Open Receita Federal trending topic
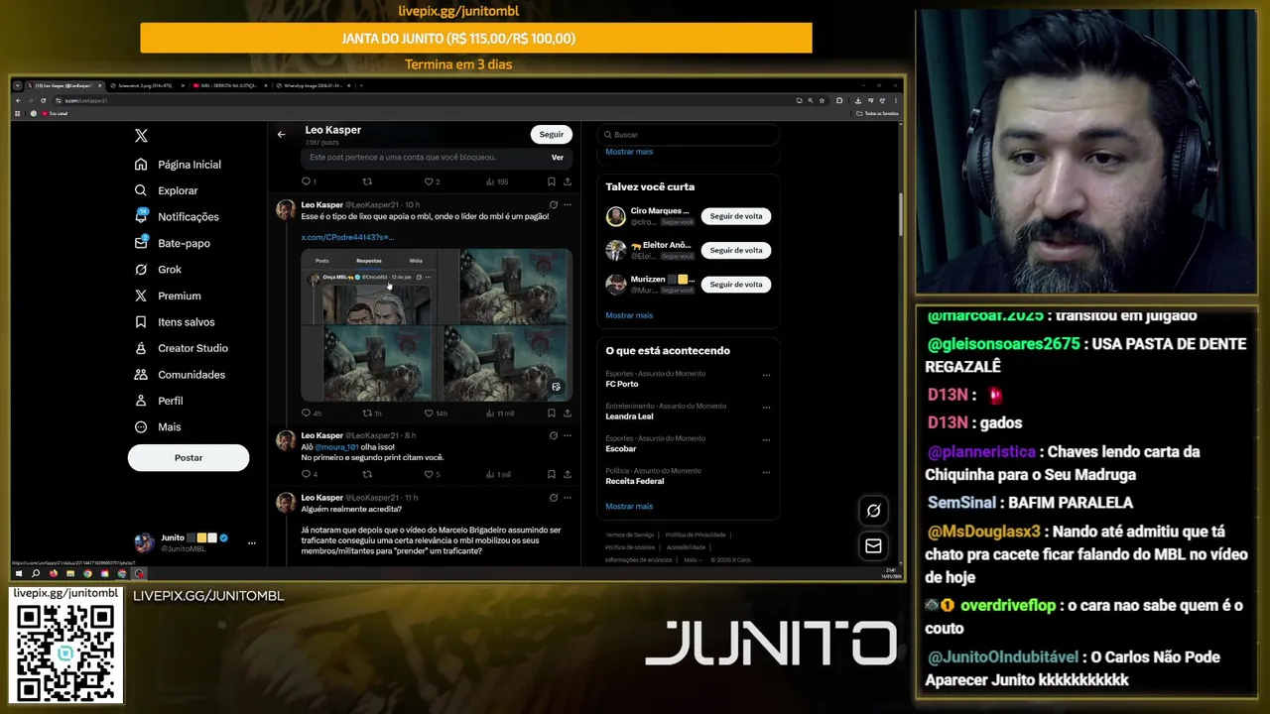1270x714 pixels. (635, 481)
